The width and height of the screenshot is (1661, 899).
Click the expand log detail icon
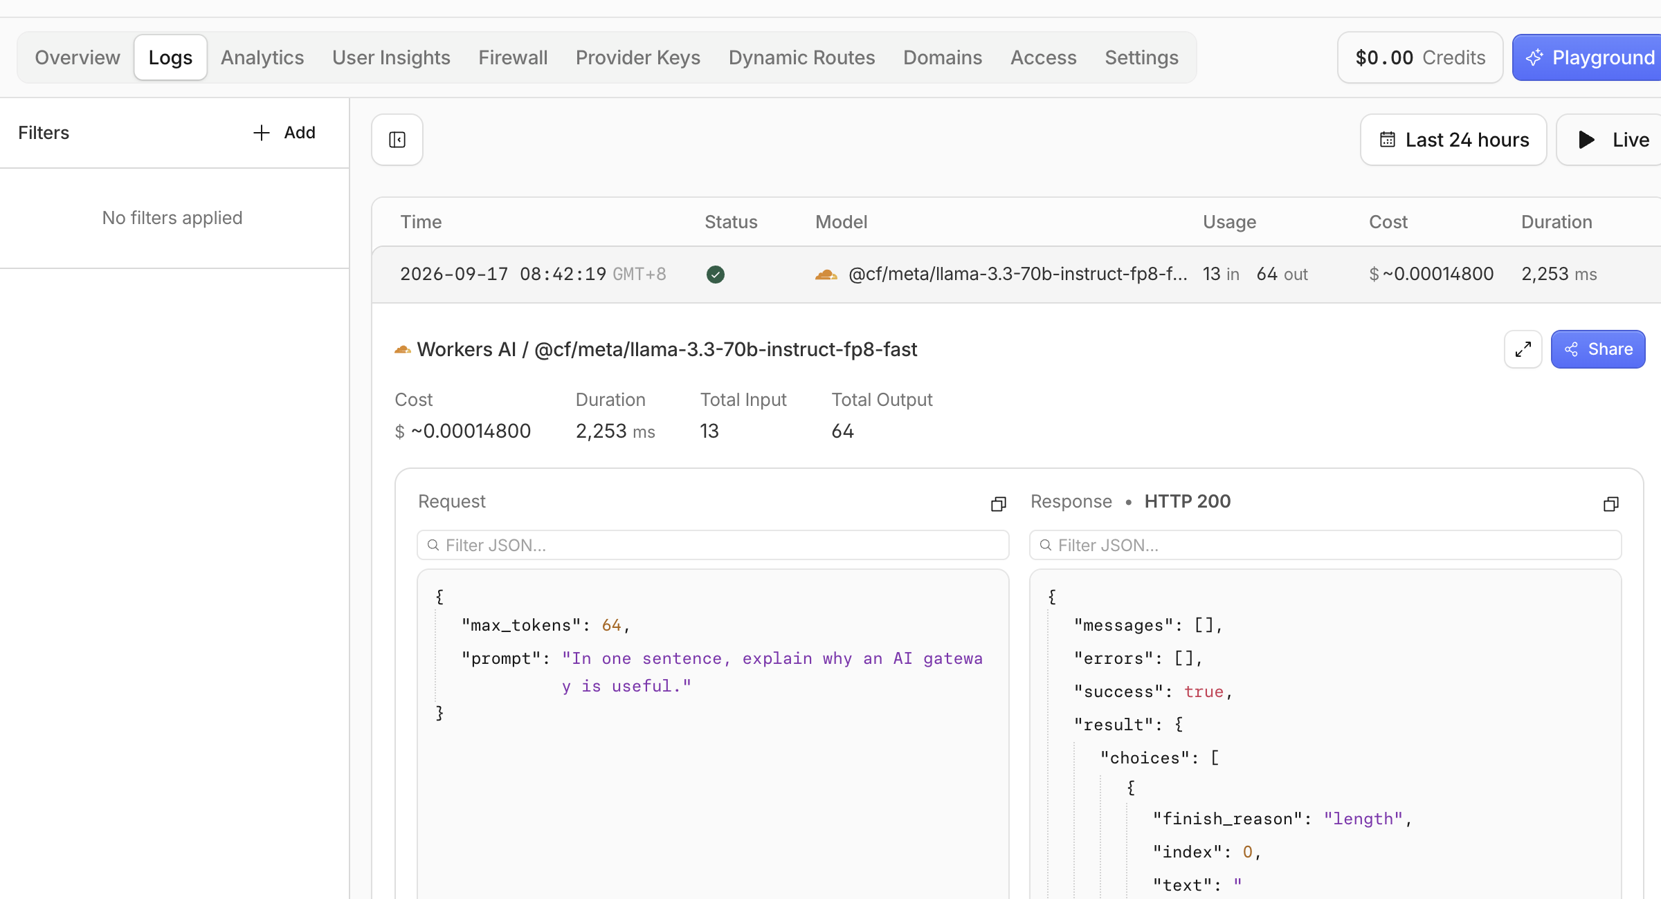[1523, 349]
